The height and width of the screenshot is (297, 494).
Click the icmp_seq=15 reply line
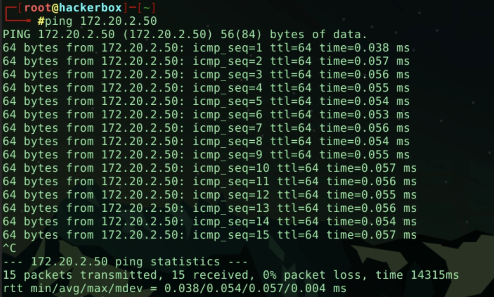pos(209,235)
